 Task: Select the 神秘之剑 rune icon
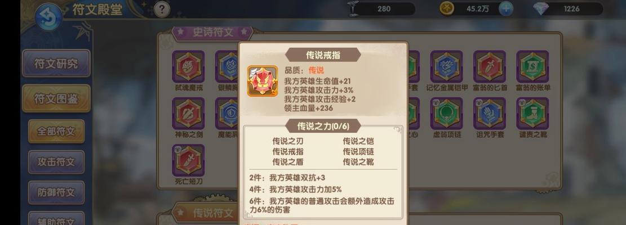tap(188, 114)
